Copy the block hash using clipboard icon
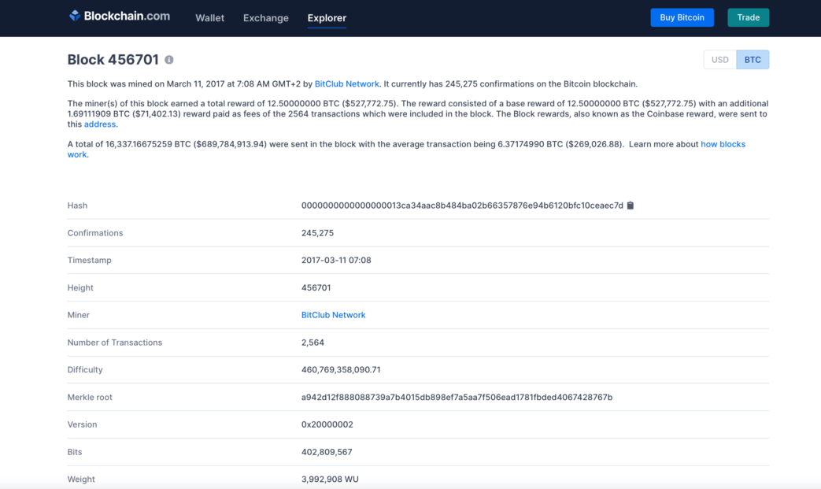Screen dimensions: 821x489 click(630, 206)
